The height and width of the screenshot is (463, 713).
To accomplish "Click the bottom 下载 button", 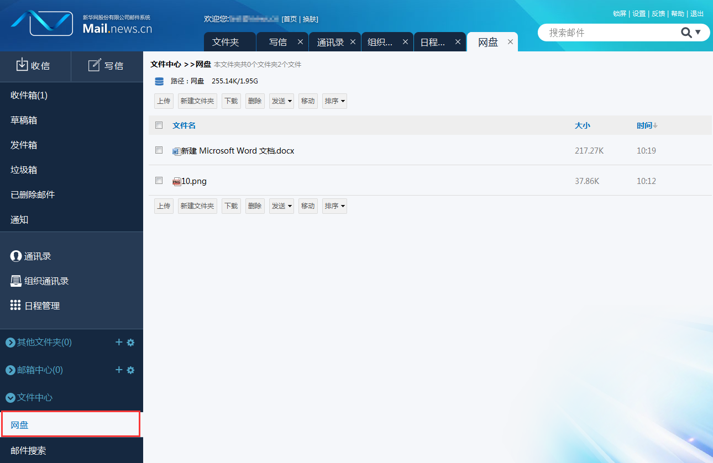I will point(231,206).
